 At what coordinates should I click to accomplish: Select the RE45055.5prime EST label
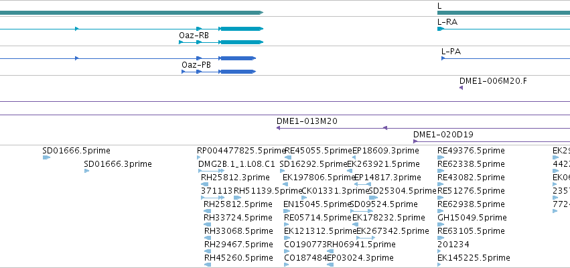click(318, 151)
